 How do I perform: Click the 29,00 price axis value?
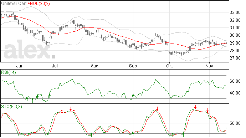tap(235, 43)
